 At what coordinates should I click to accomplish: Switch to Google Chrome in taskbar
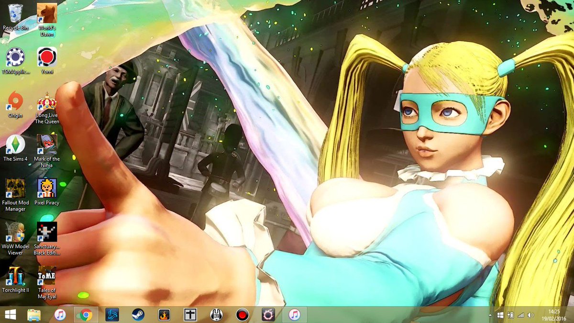[86, 315]
